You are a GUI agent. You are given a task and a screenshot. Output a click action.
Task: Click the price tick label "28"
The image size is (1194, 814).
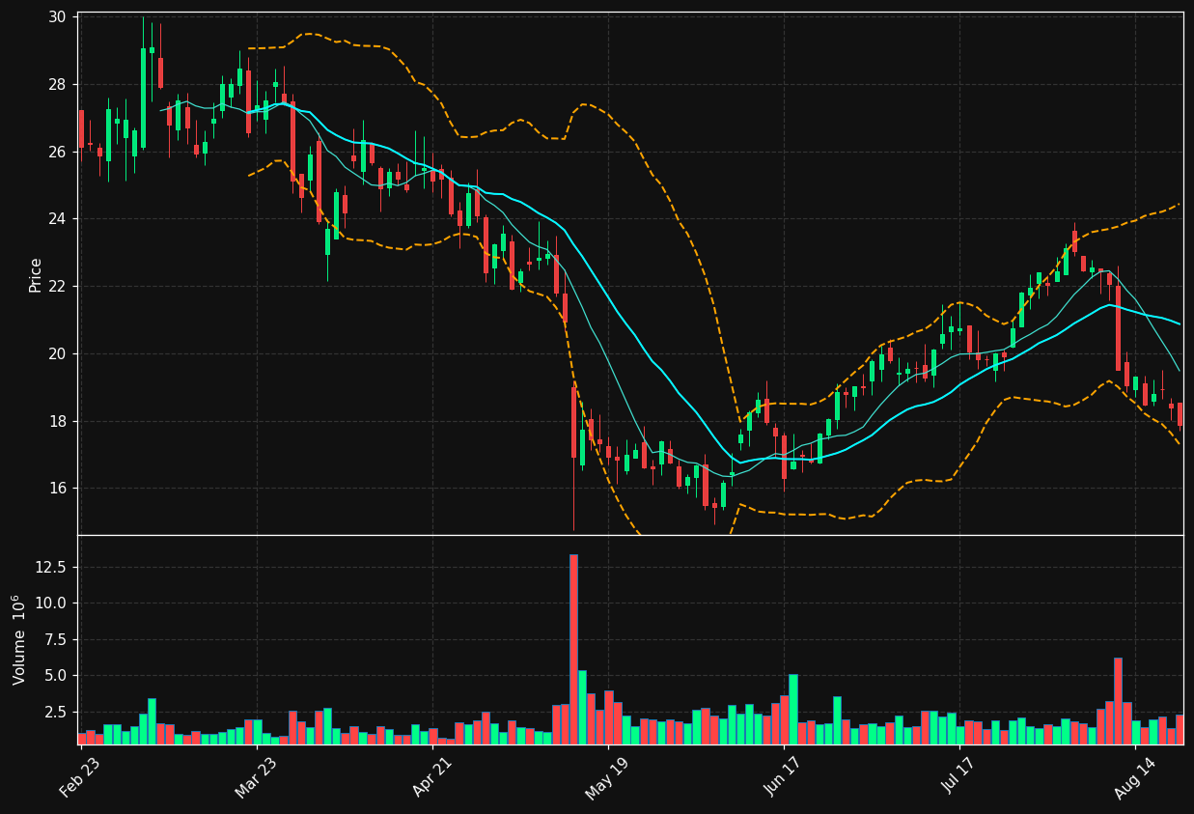tap(57, 85)
